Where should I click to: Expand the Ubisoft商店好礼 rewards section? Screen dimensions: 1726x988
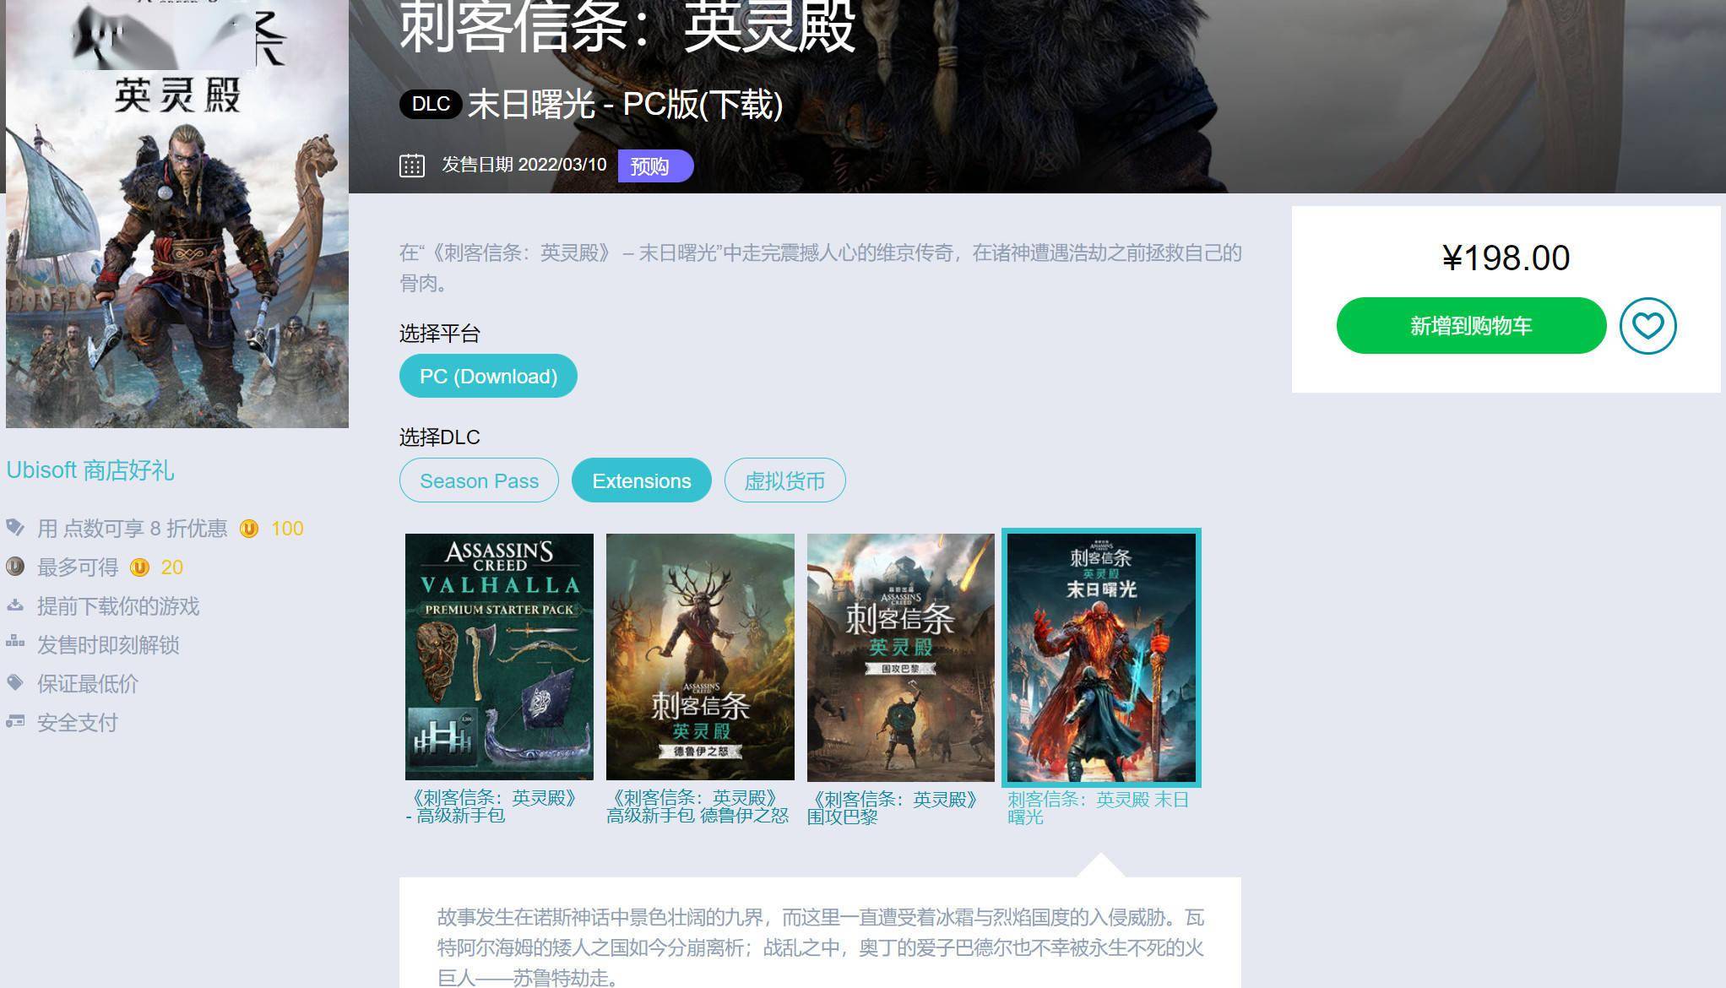[x=90, y=470]
